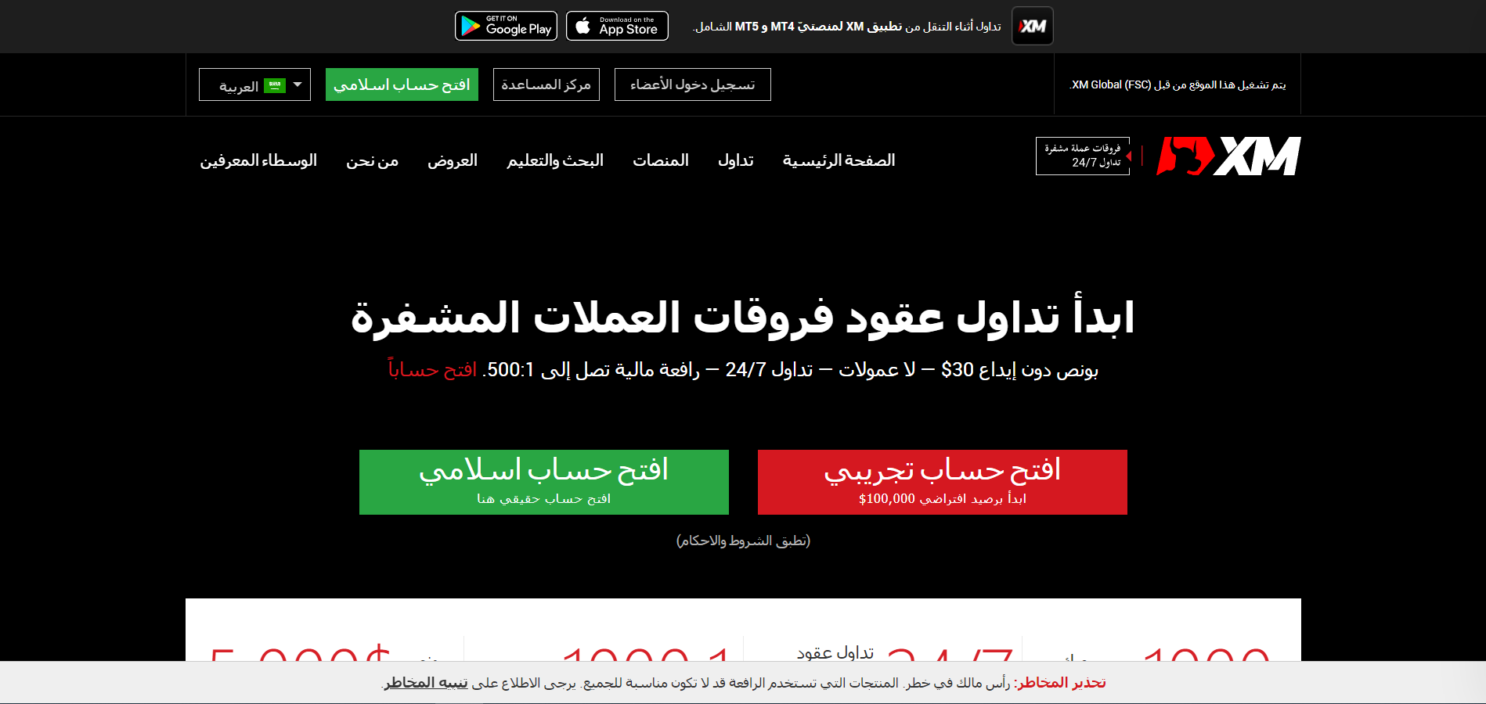Open مركز المساعدة help center

coord(546,84)
